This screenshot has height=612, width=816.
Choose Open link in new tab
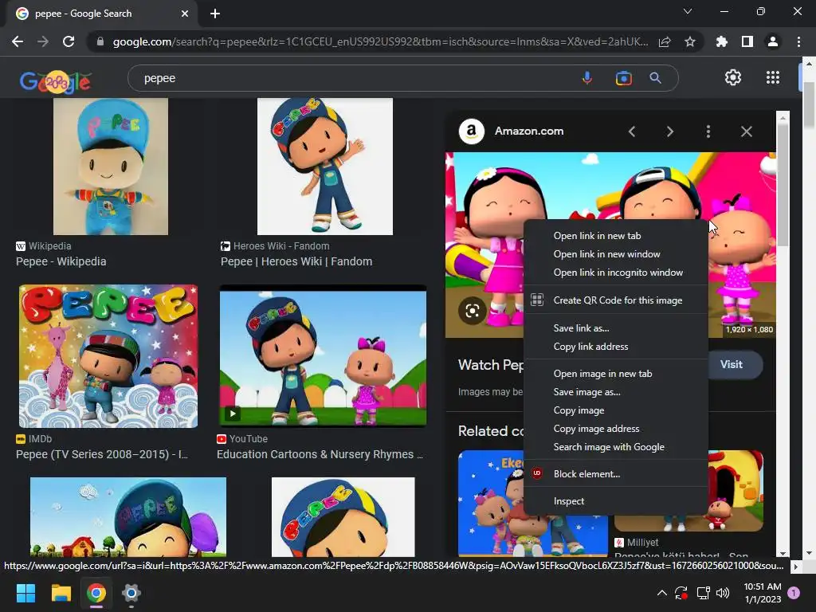coord(616,236)
